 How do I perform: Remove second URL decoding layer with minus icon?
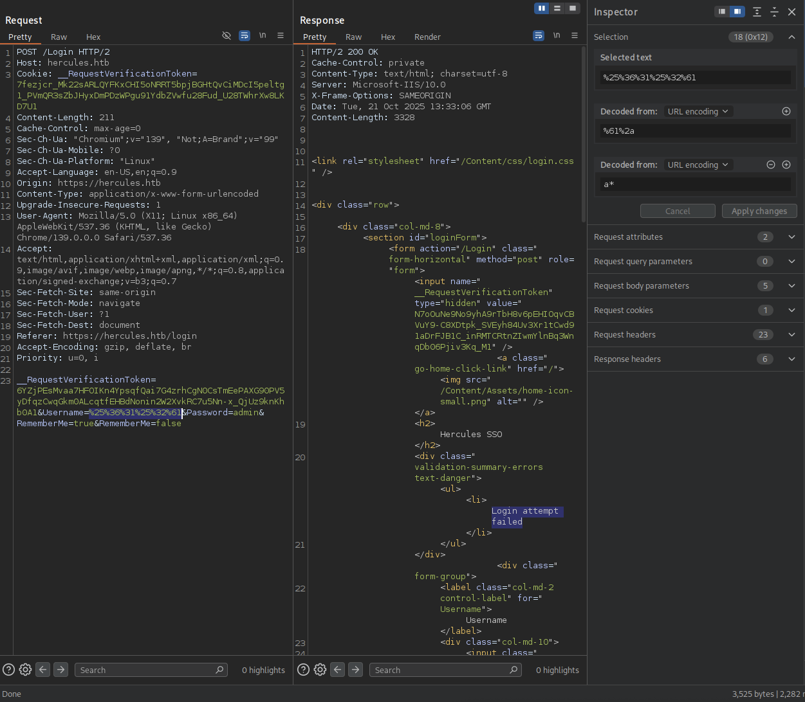(771, 165)
